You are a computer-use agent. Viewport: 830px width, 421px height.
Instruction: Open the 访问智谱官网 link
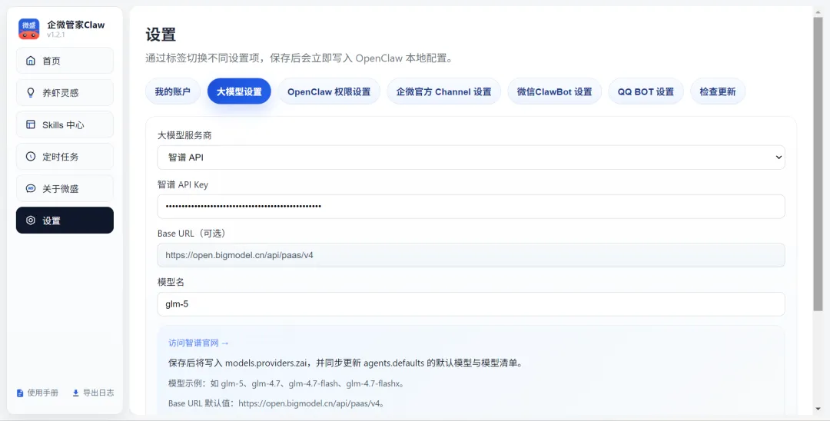coord(198,343)
